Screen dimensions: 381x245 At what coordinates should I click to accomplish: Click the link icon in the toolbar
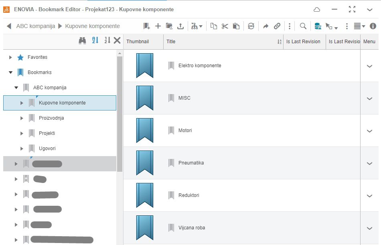click(x=277, y=26)
